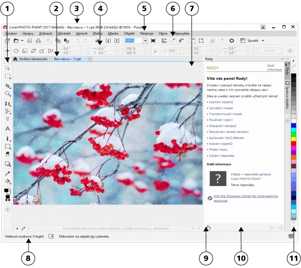
Task: Pick the Fill bucket tool
Action: tap(8, 181)
